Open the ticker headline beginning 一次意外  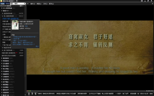pos(122,94)
